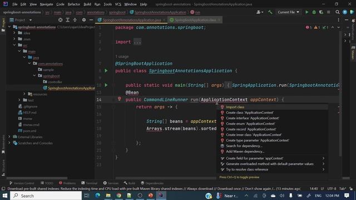The image size is (356, 200).
Task: Toggle Structure tool window sidebar button
Action: [x=3, y=168]
